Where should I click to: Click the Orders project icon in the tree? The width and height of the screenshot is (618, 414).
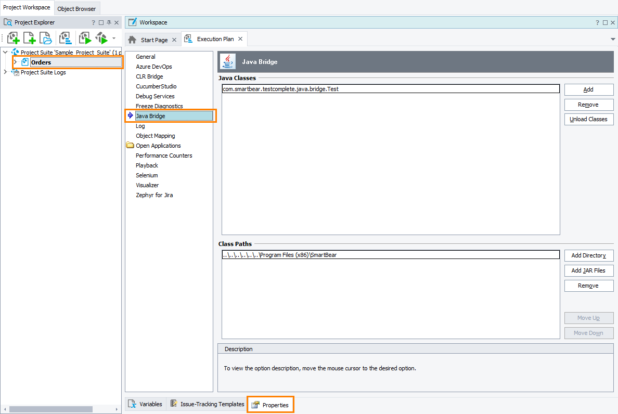[x=23, y=62]
